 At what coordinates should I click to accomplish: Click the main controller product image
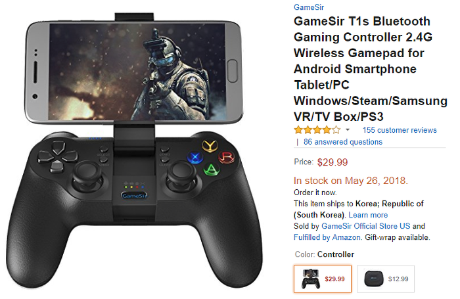[x=134, y=150]
